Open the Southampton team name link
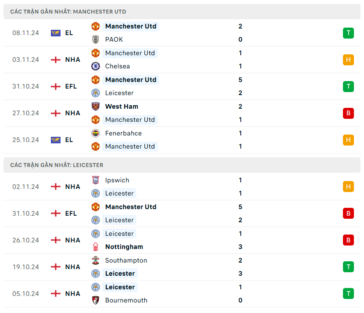Screen dimensions: 364x313 126,260
